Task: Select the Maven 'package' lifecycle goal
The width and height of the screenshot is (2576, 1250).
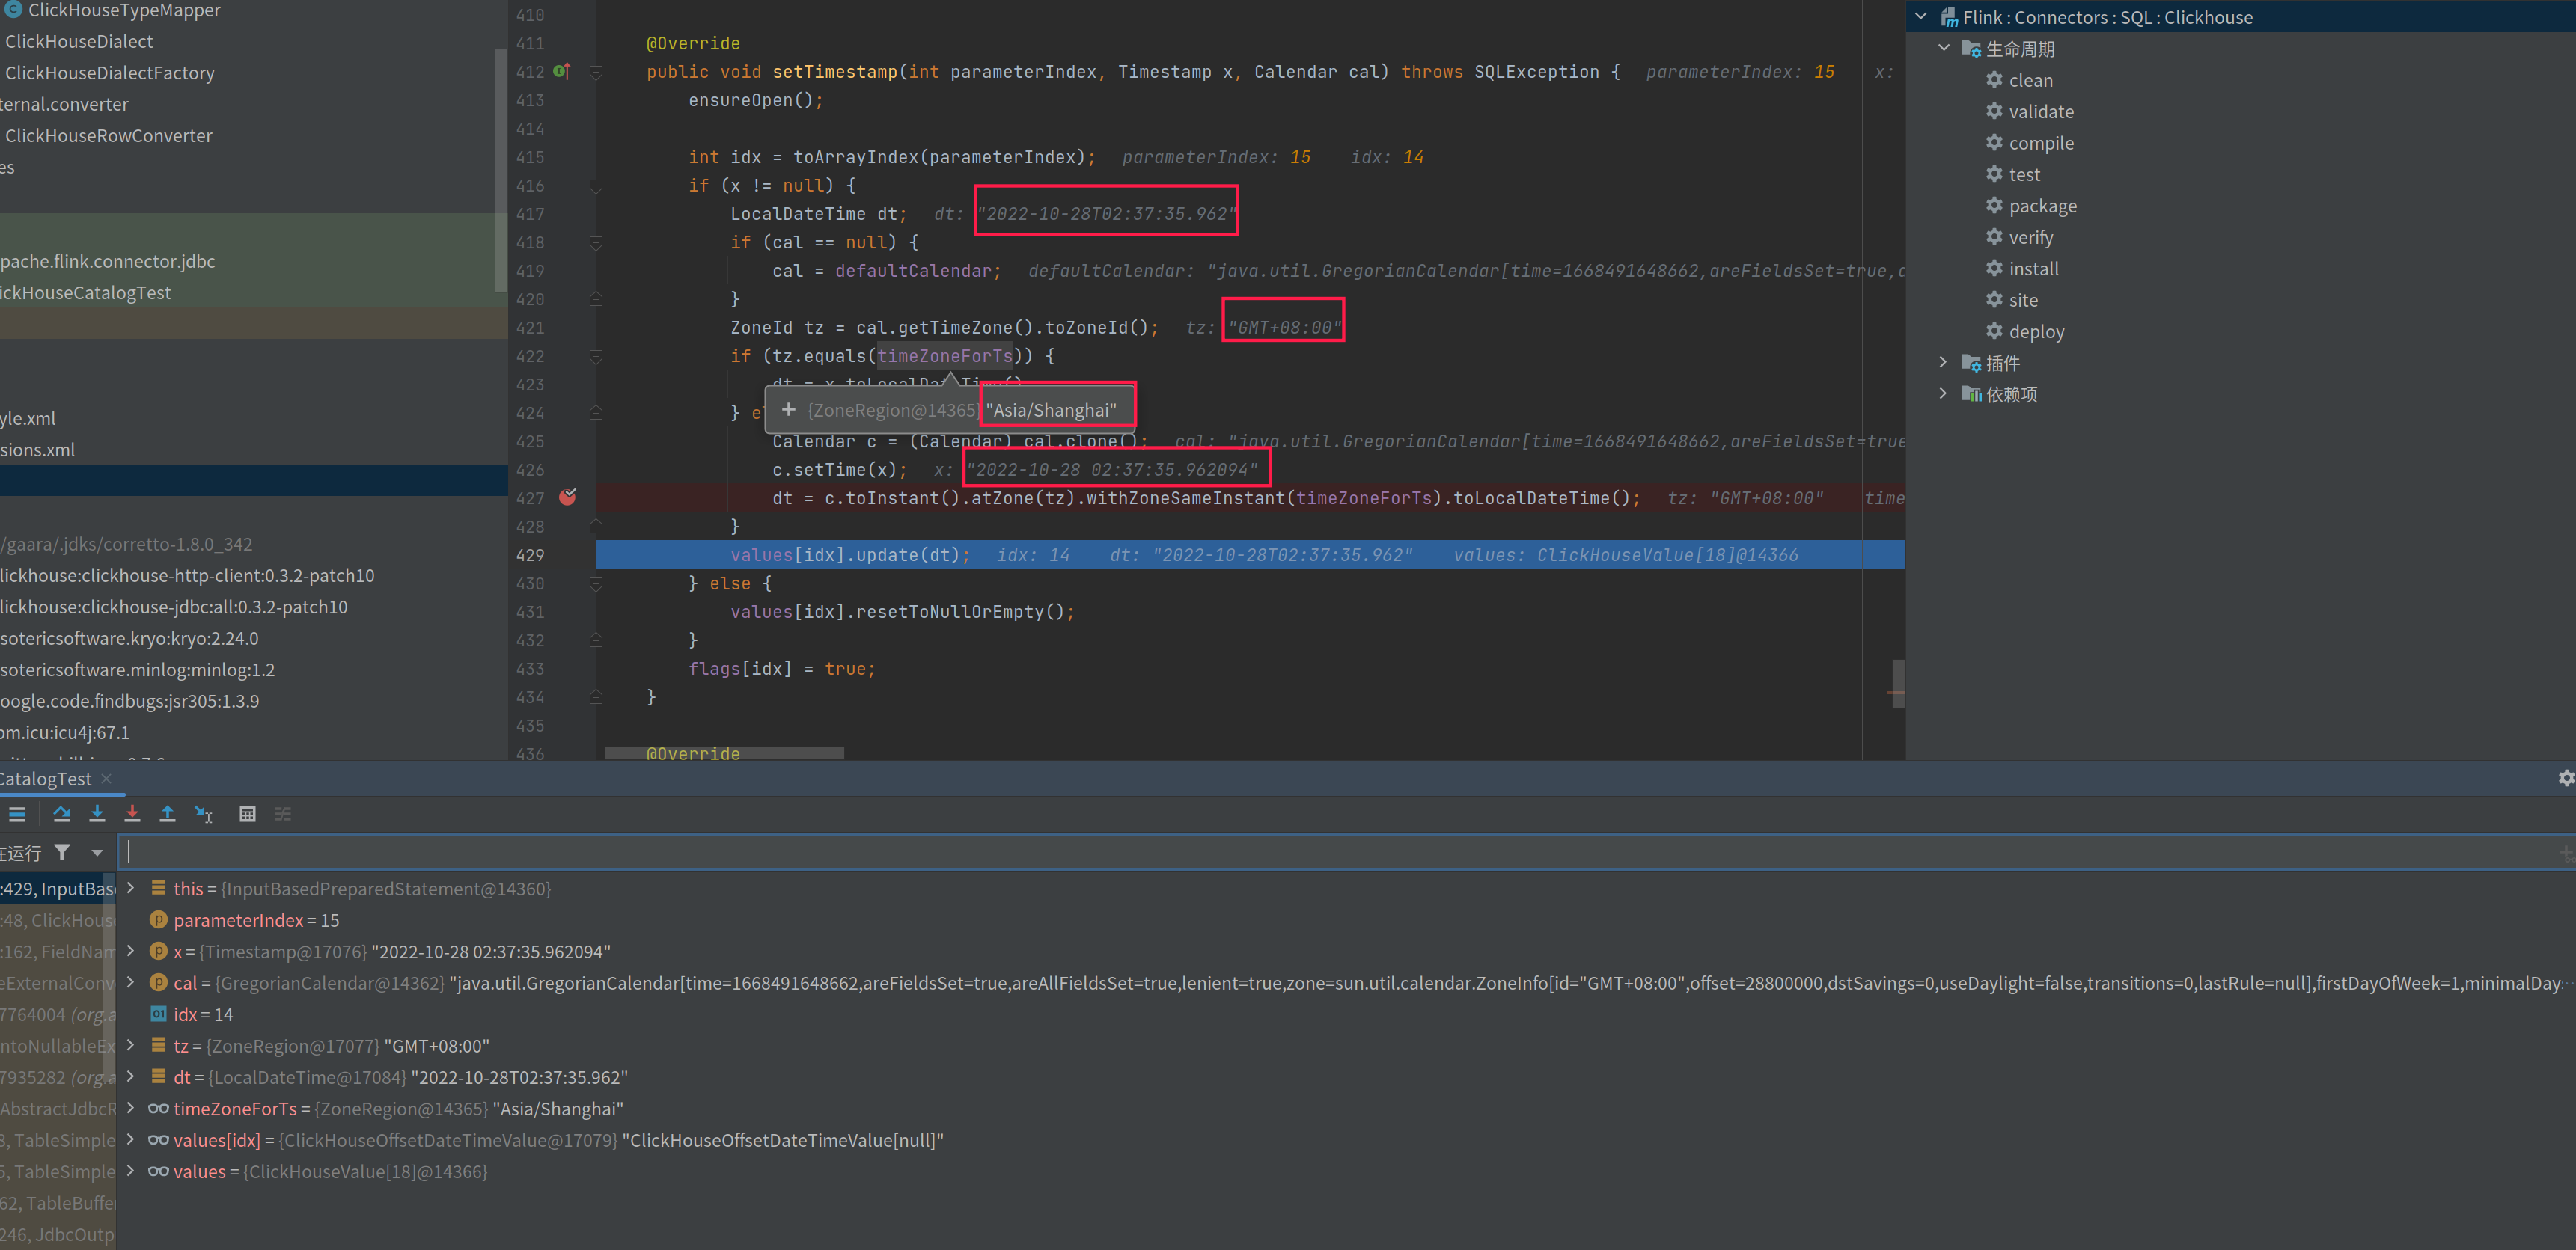Action: [x=2042, y=206]
